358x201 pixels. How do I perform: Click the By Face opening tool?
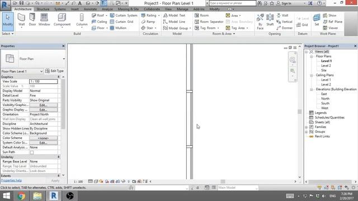[260, 22]
